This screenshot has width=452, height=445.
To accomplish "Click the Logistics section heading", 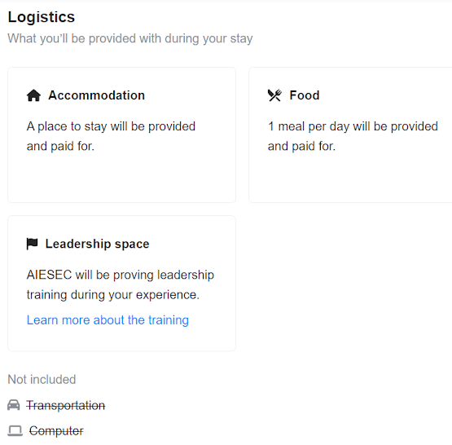I will click(x=42, y=17).
